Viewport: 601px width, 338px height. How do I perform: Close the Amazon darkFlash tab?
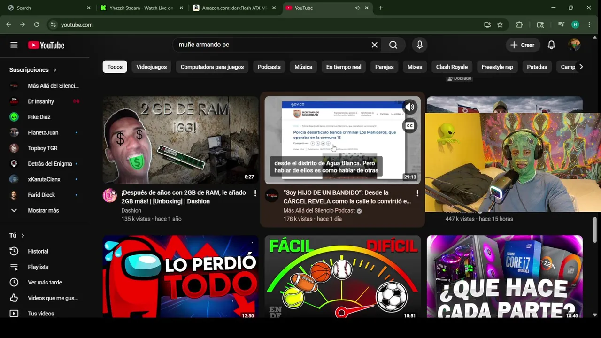[x=274, y=8]
